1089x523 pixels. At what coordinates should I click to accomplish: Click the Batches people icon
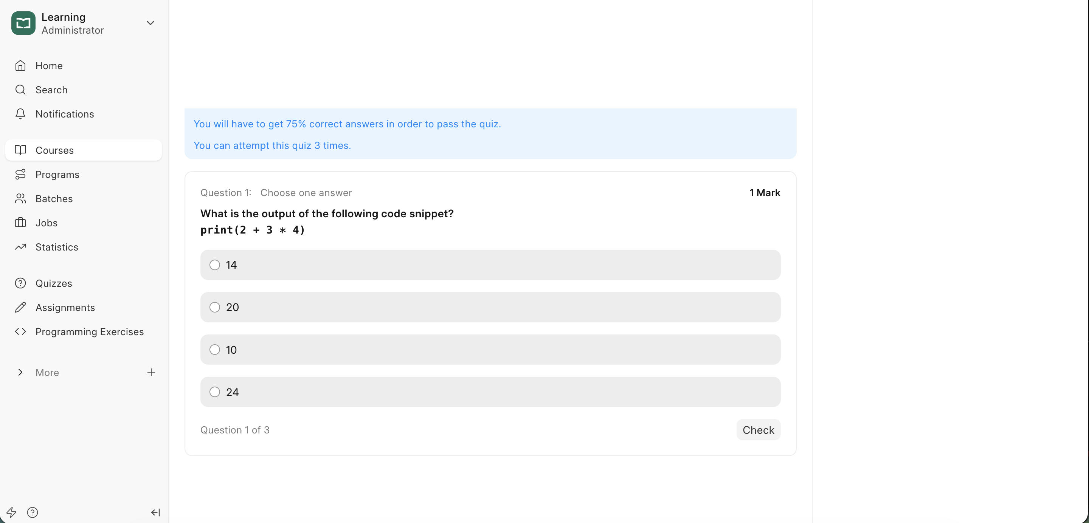20,198
